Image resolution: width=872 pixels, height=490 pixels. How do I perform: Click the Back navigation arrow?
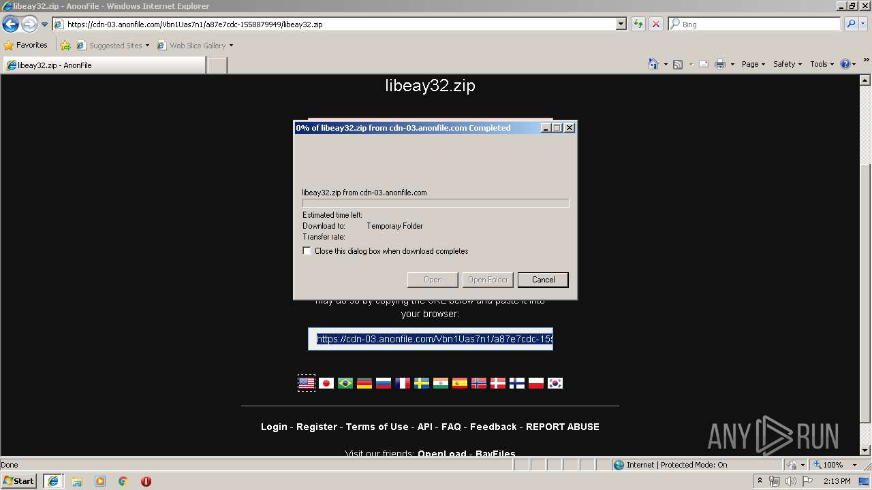point(10,24)
